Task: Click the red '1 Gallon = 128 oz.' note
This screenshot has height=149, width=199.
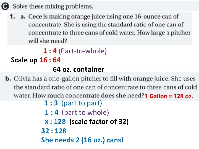Action: (169, 96)
